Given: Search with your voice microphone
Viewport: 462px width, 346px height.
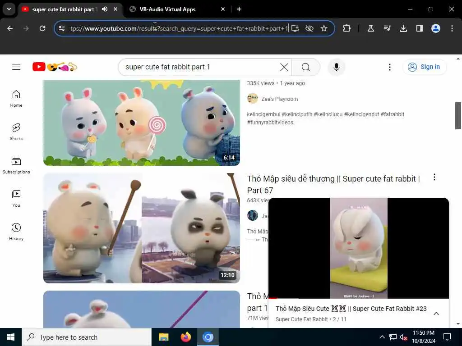Looking at the screenshot, I should 337,67.
